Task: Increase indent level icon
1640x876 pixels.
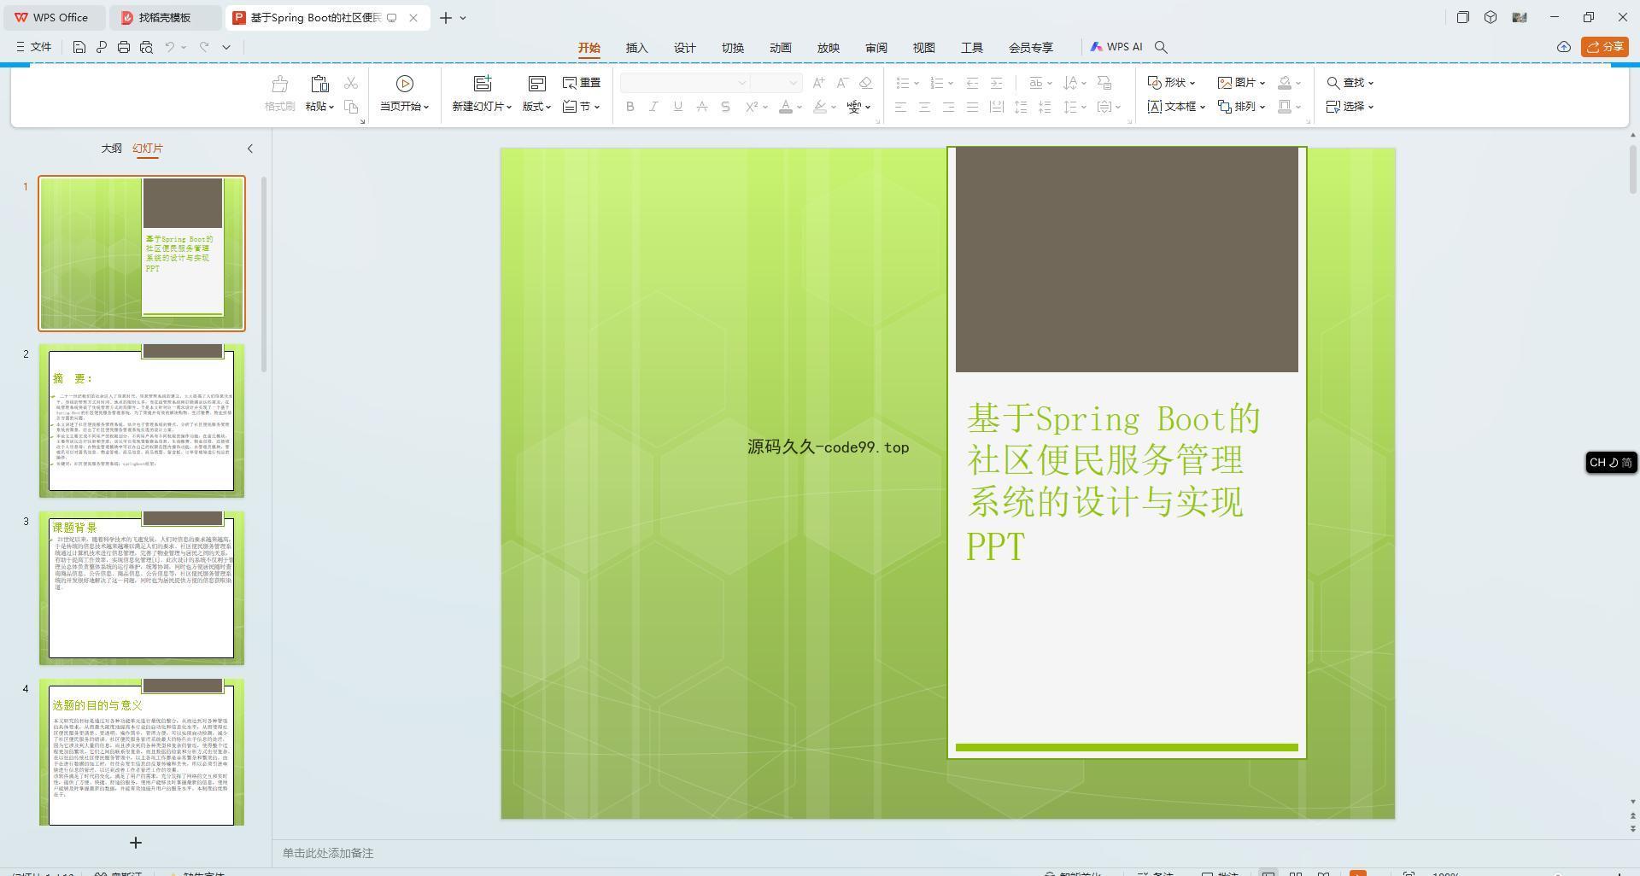Action: tap(996, 83)
